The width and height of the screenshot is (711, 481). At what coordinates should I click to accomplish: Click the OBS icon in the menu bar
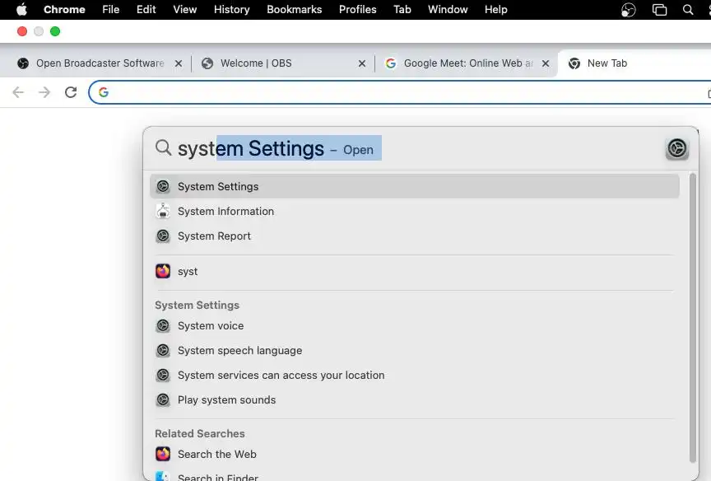pyautogui.click(x=629, y=10)
